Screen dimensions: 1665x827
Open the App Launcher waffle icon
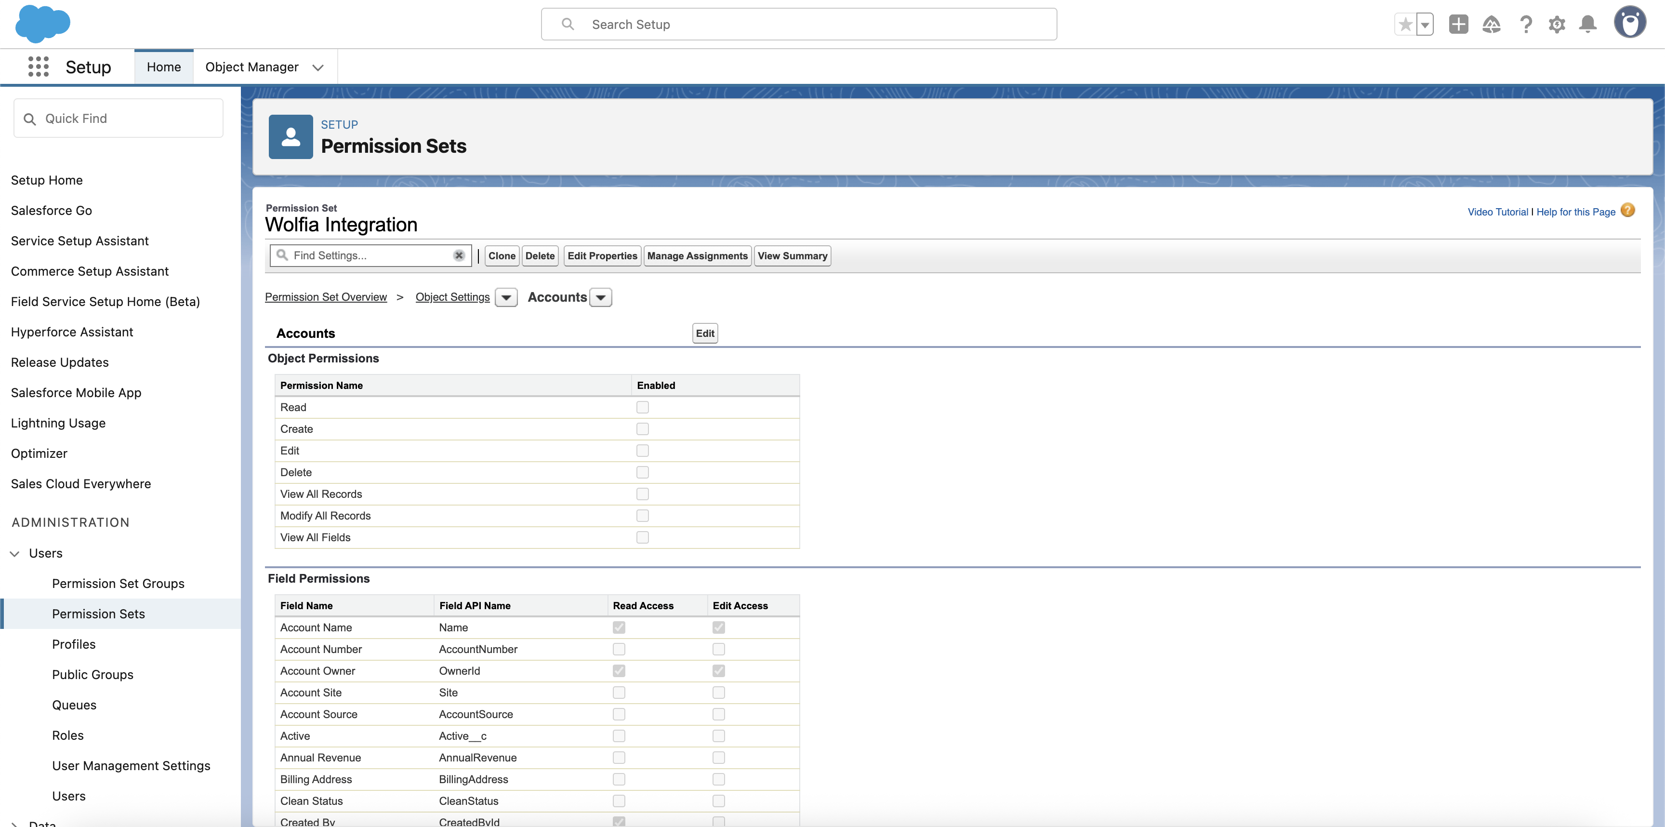(39, 67)
